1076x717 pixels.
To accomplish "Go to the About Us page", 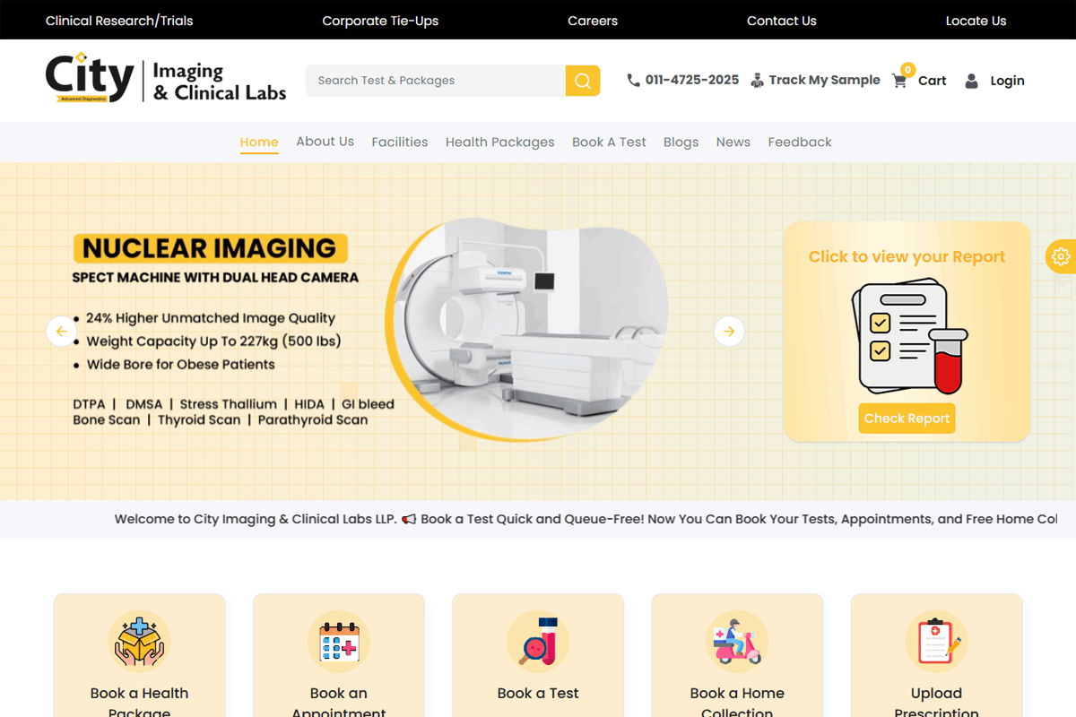I will 325,142.
